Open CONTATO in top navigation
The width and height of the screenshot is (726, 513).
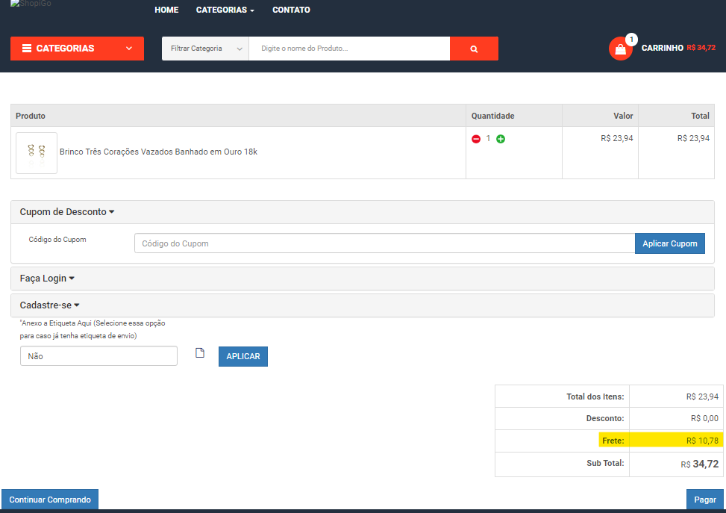(291, 10)
